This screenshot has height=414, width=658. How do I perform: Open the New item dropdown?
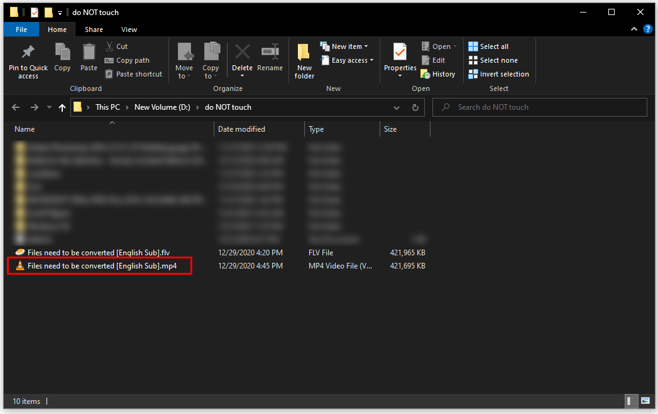coord(344,46)
